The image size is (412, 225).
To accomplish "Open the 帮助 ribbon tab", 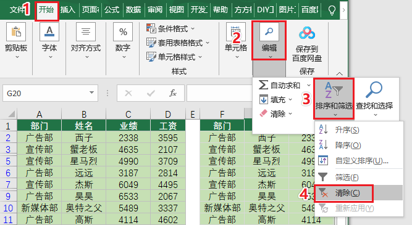I will click(220, 10).
